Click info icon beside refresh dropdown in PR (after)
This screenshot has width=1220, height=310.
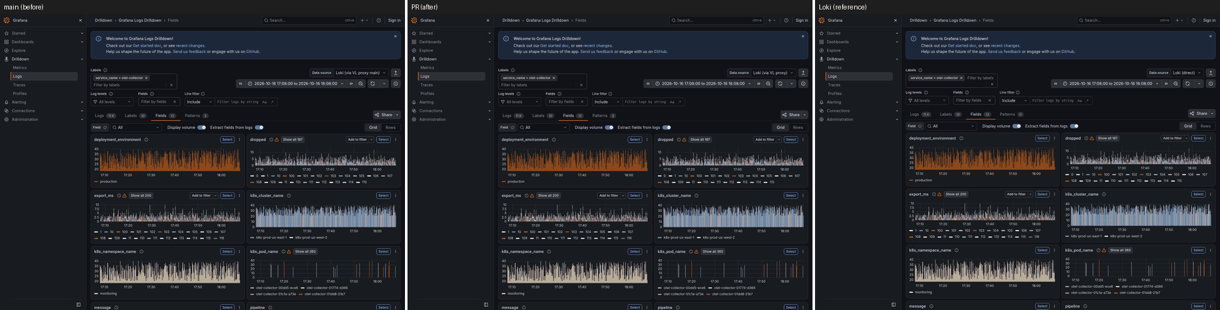click(x=803, y=83)
